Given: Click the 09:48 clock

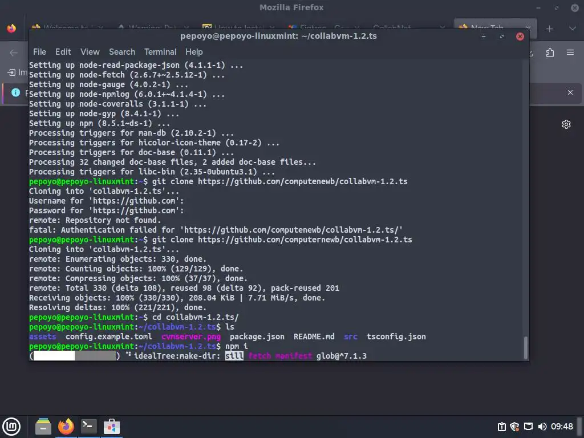Looking at the screenshot, I should pyautogui.click(x=562, y=427).
